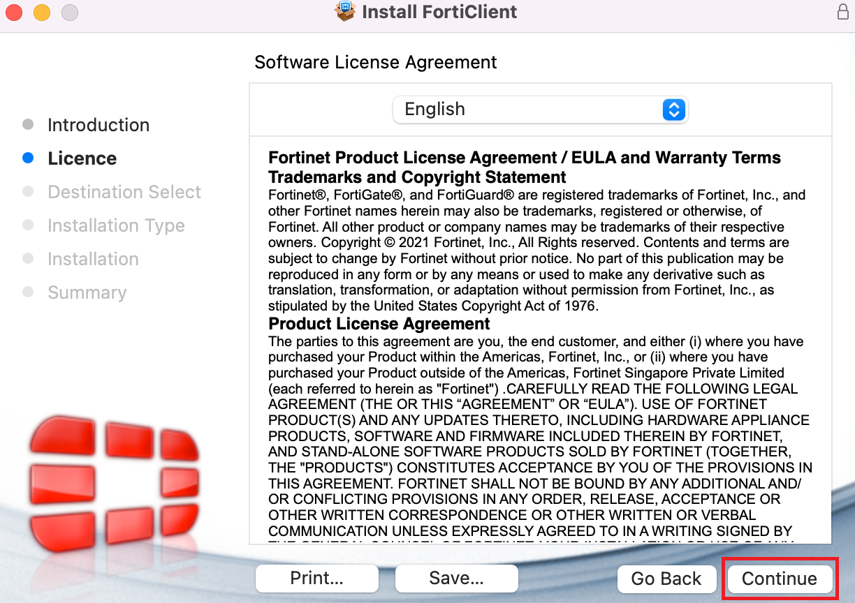The width and height of the screenshot is (855, 603).
Task: Save the license using the Save... button
Action: tap(456, 579)
